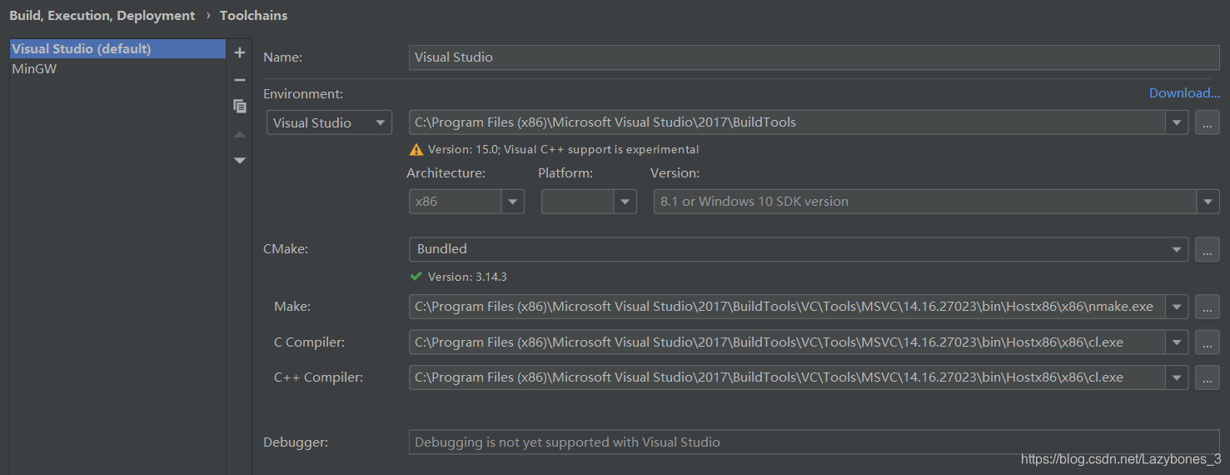Move toolchain up in the list
The height and width of the screenshot is (475, 1230).
click(x=240, y=134)
